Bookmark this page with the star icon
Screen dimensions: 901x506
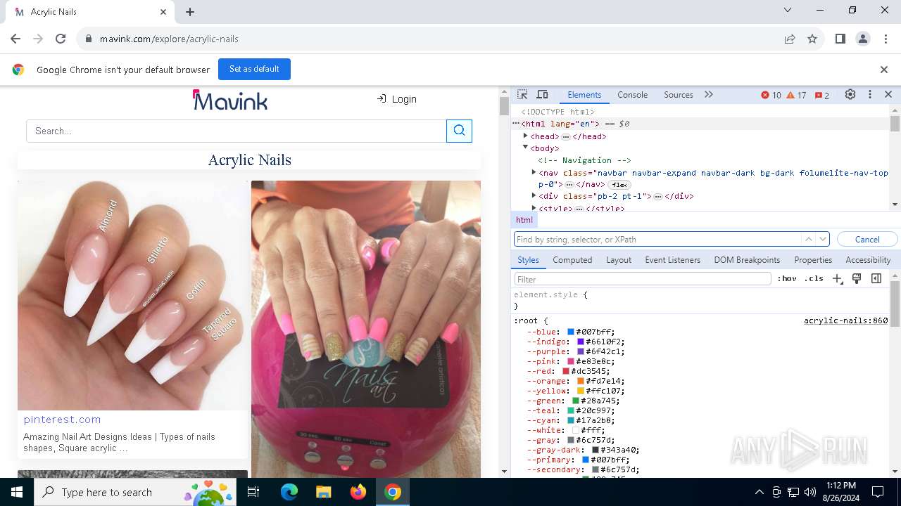[812, 39]
